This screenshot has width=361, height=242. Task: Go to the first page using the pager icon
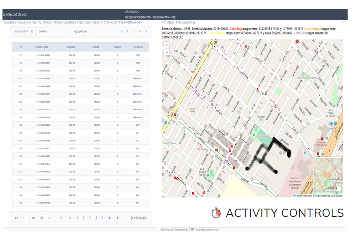coord(62,218)
